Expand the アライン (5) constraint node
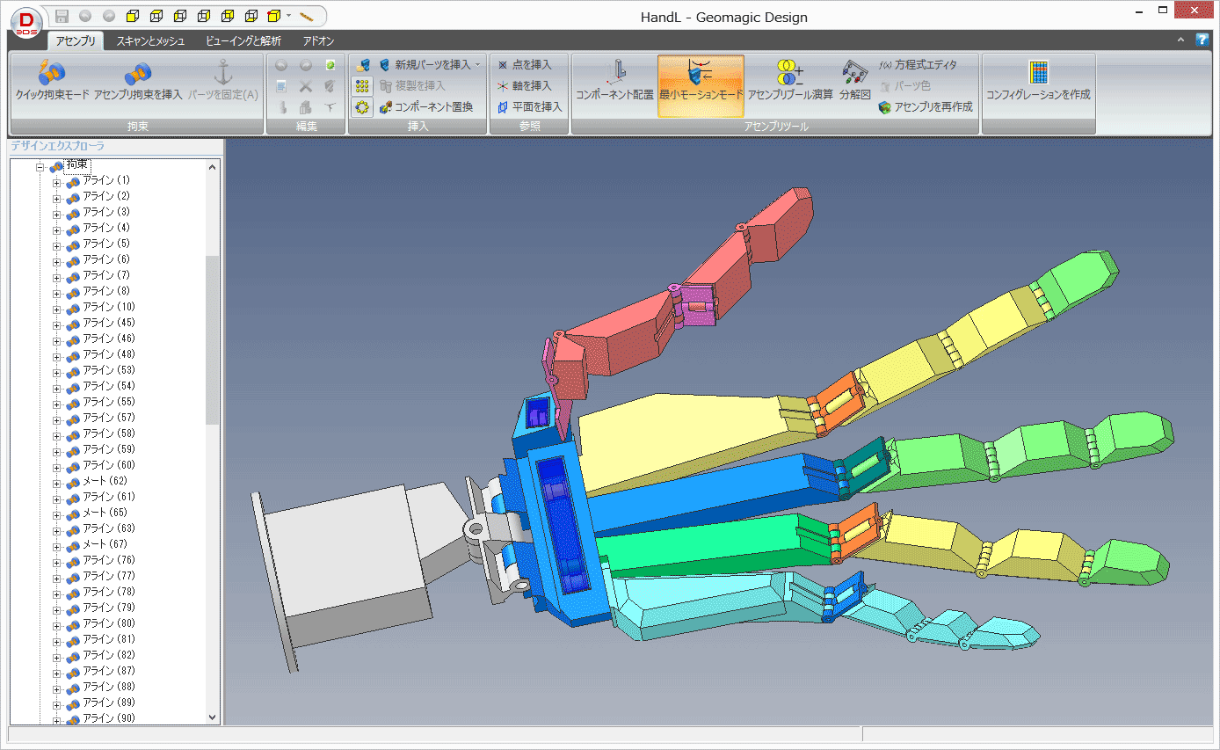The width and height of the screenshot is (1220, 750). coord(56,245)
